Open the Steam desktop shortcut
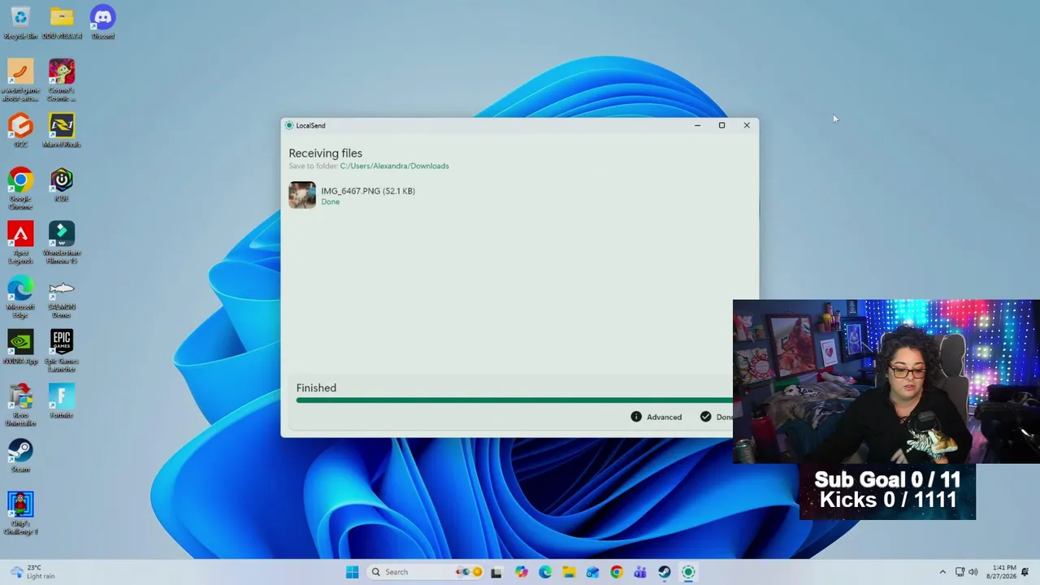Screen dimensions: 1040x585 pyautogui.click(x=20, y=455)
